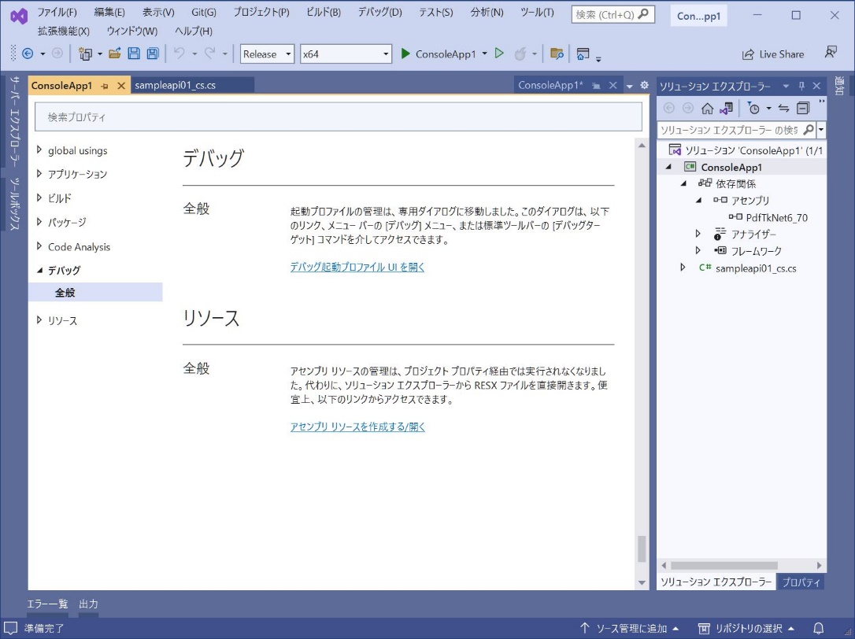
Task: Click Sync with Active Document icon
Action: 783,109
